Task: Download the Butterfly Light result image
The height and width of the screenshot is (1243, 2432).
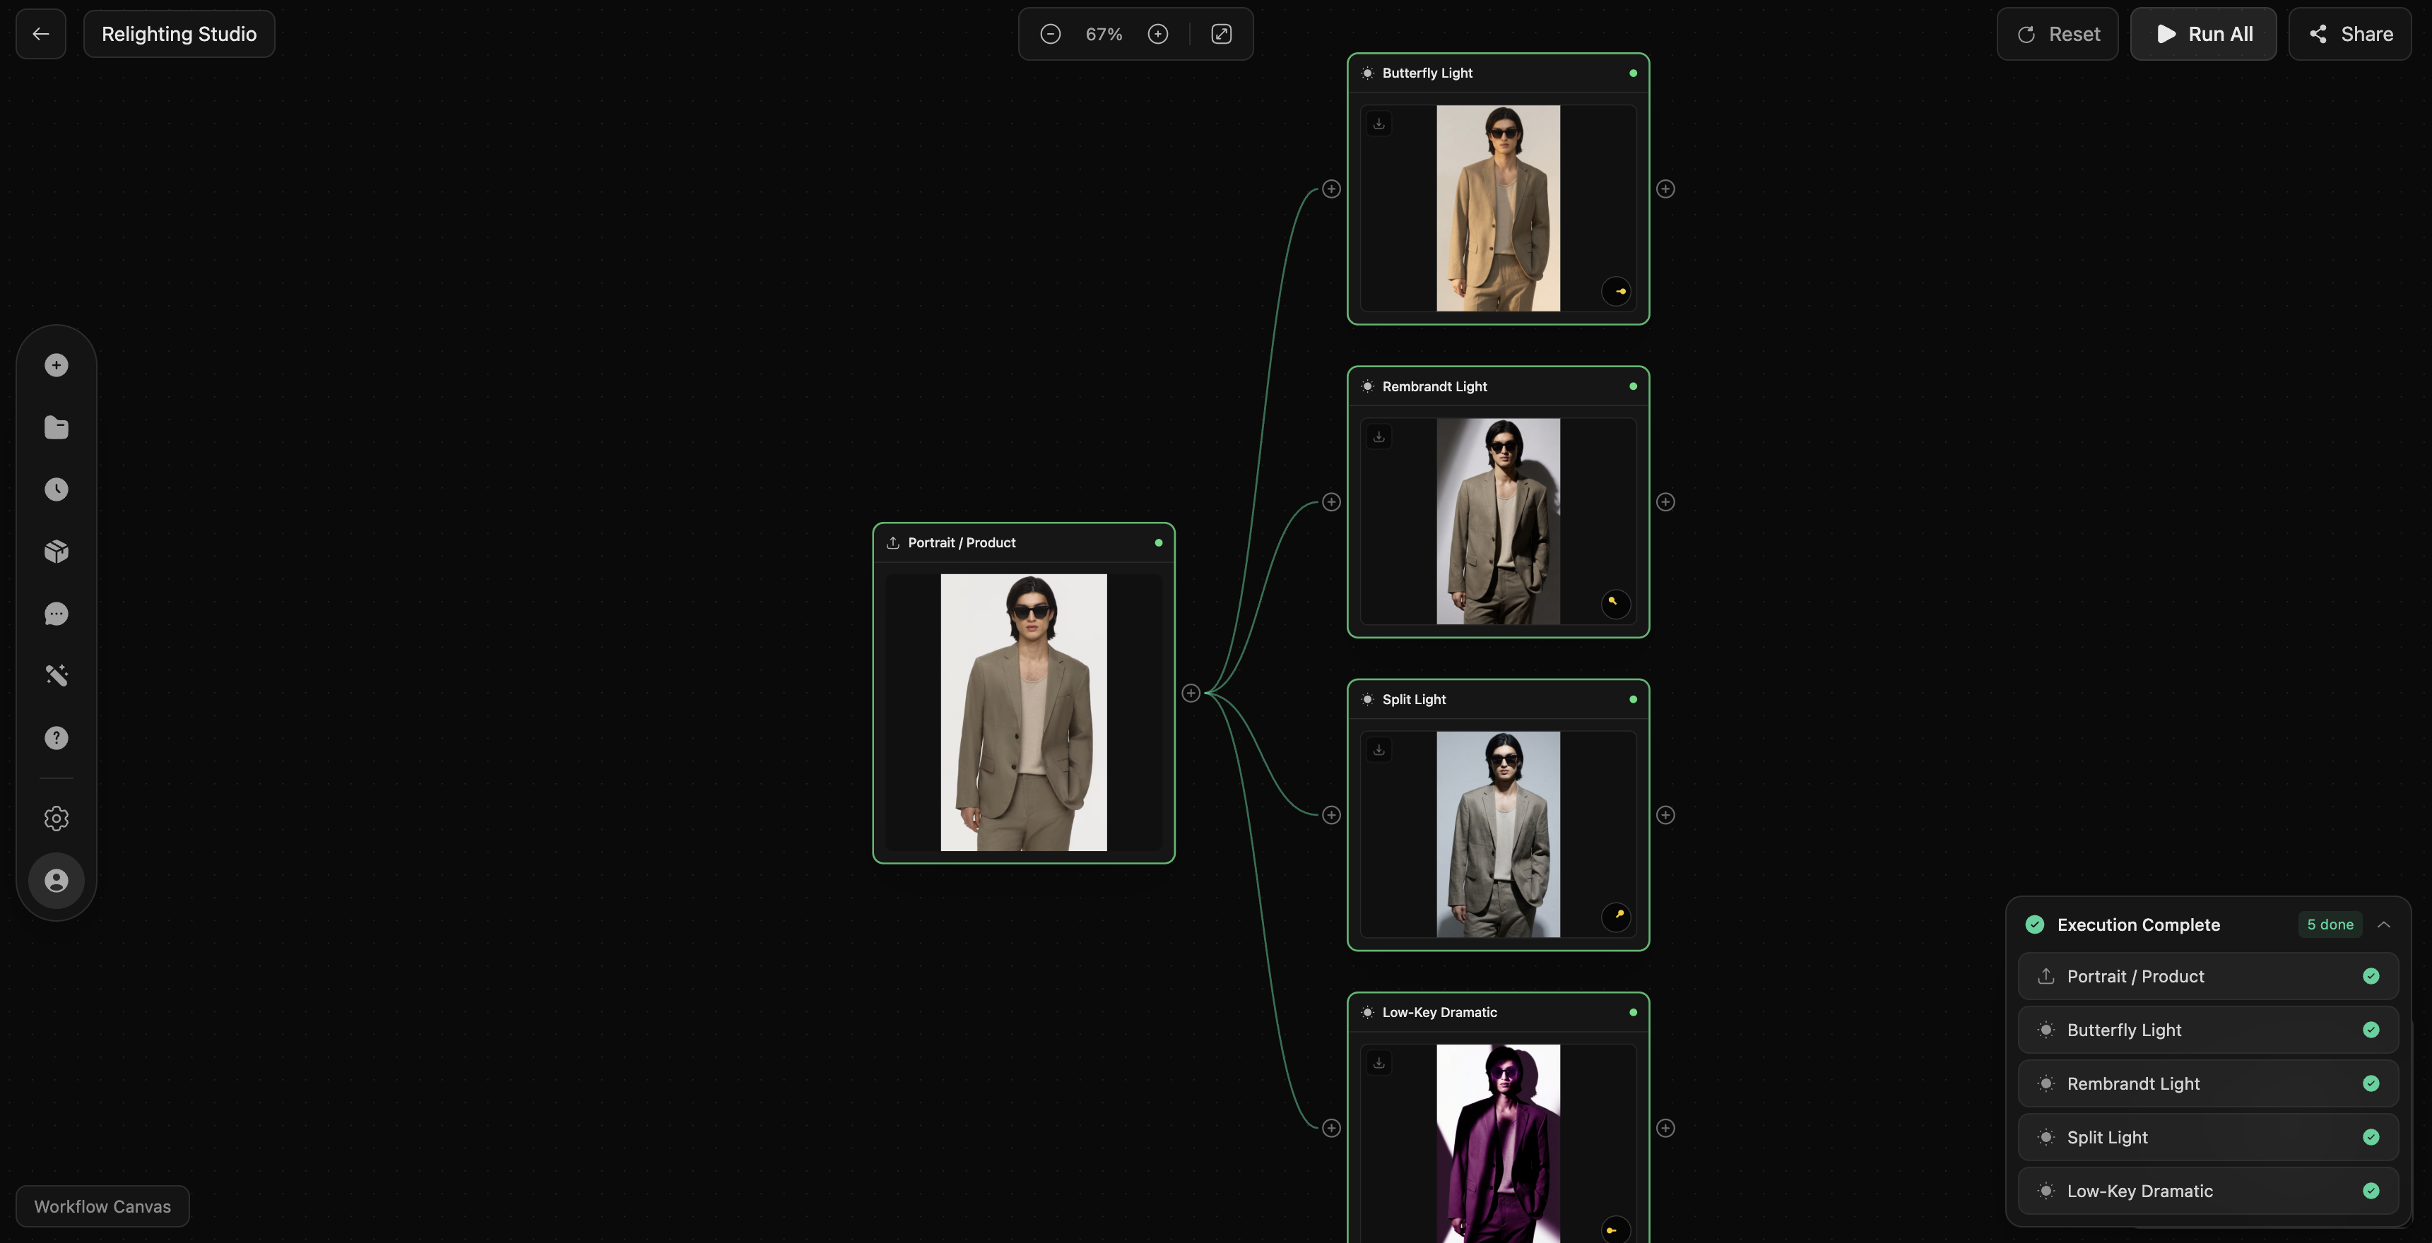Action: [1379, 124]
